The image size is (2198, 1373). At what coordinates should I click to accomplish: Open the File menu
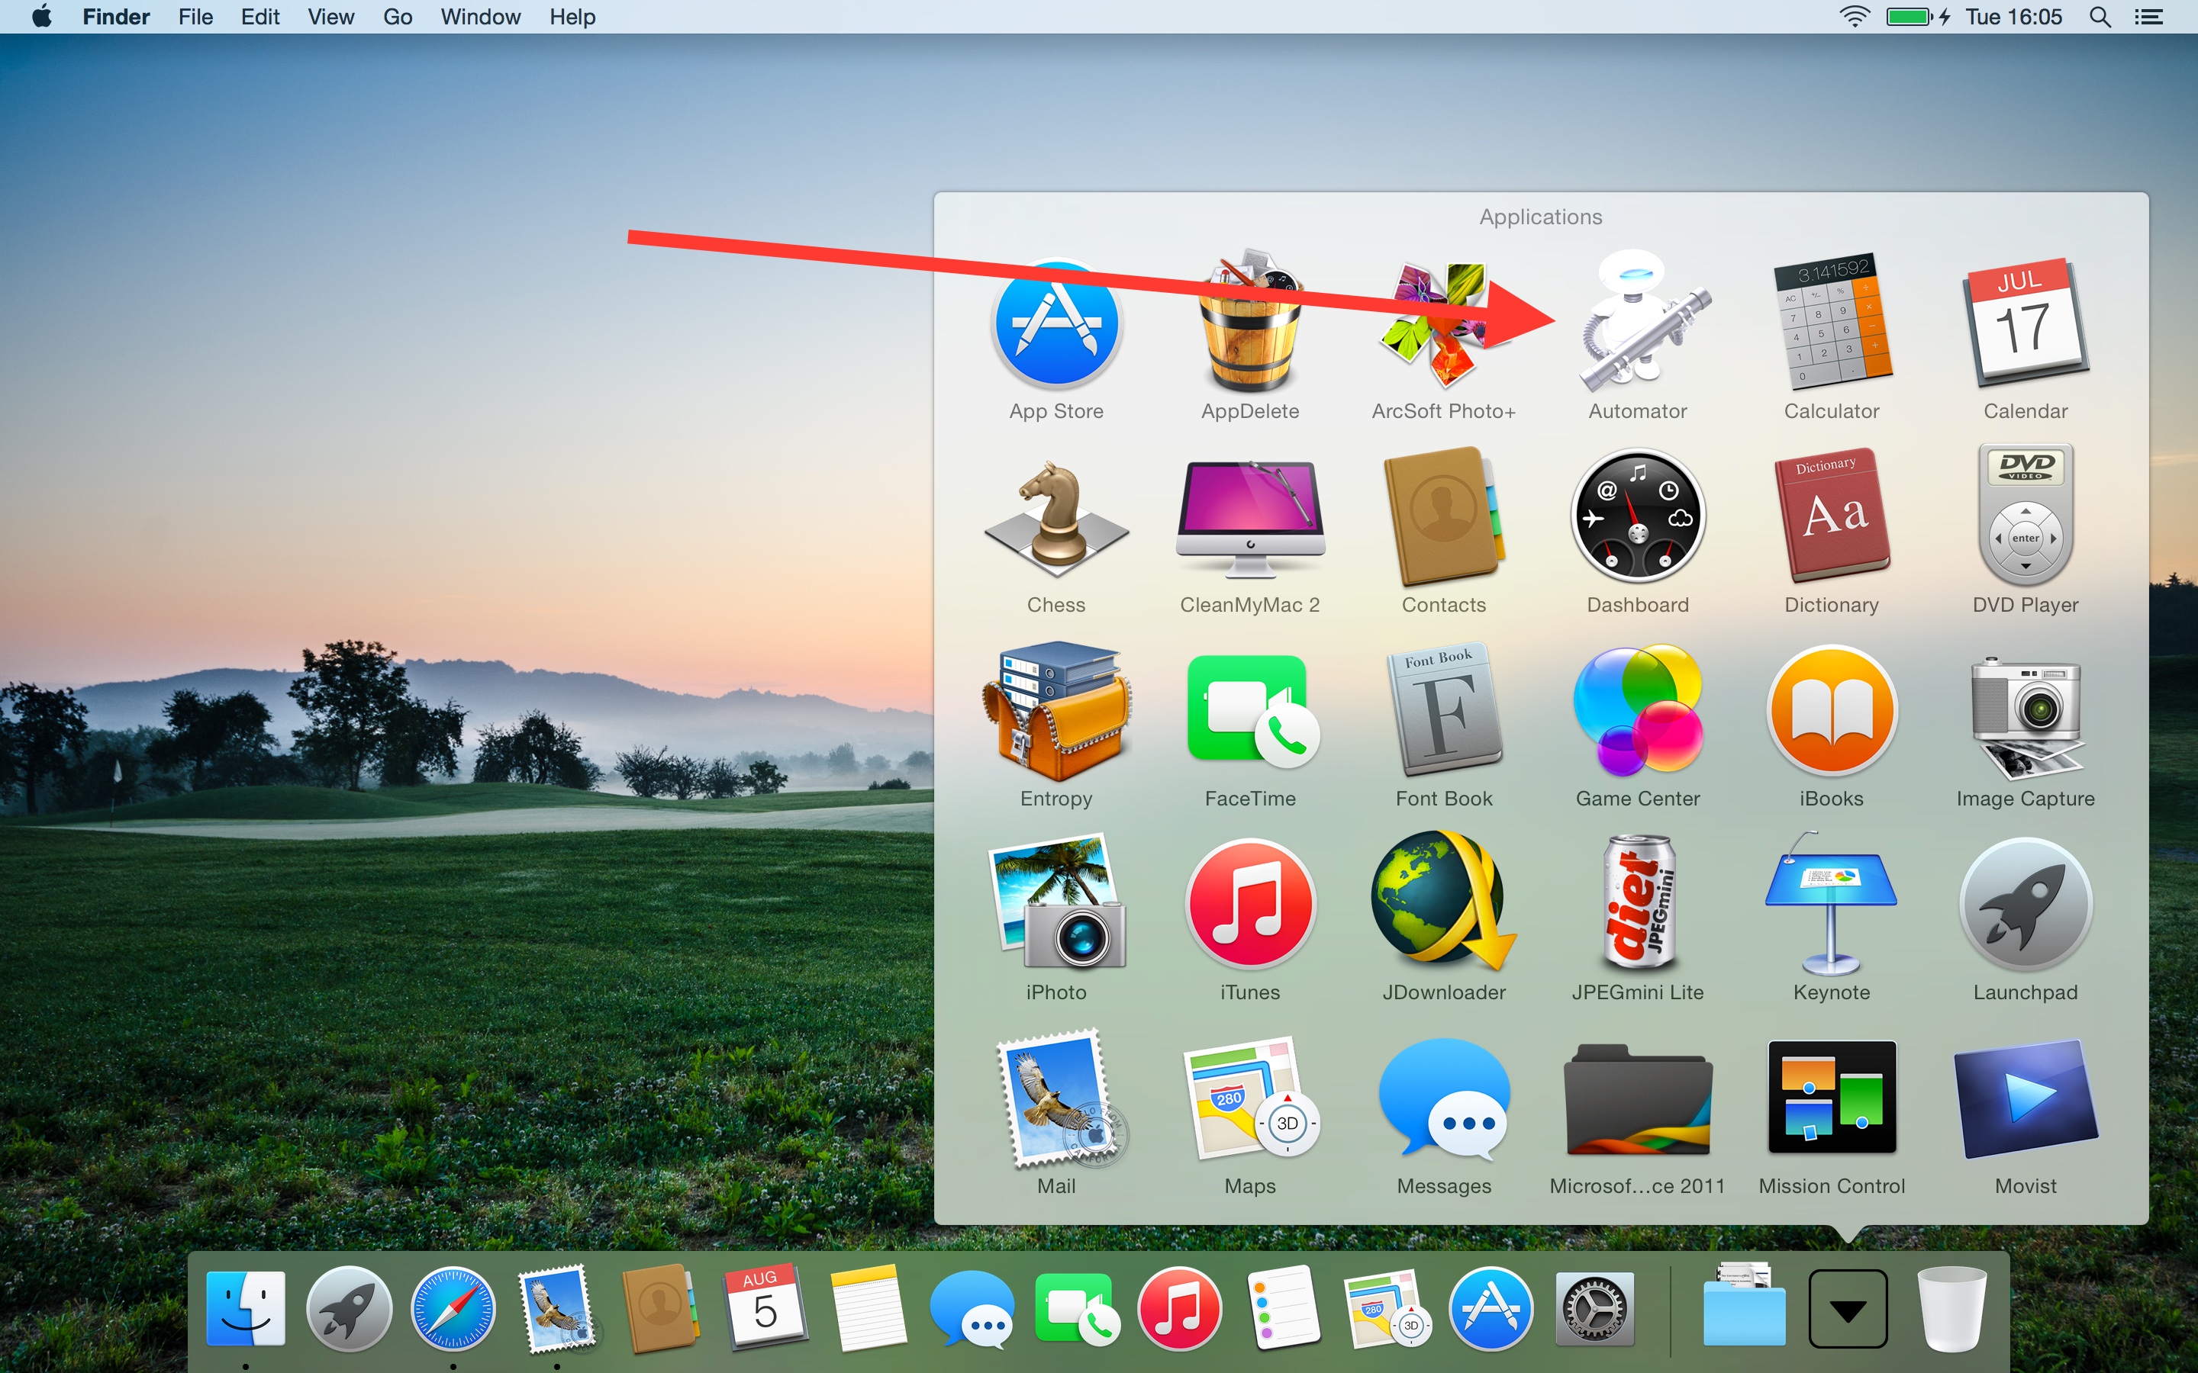click(195, 16)
